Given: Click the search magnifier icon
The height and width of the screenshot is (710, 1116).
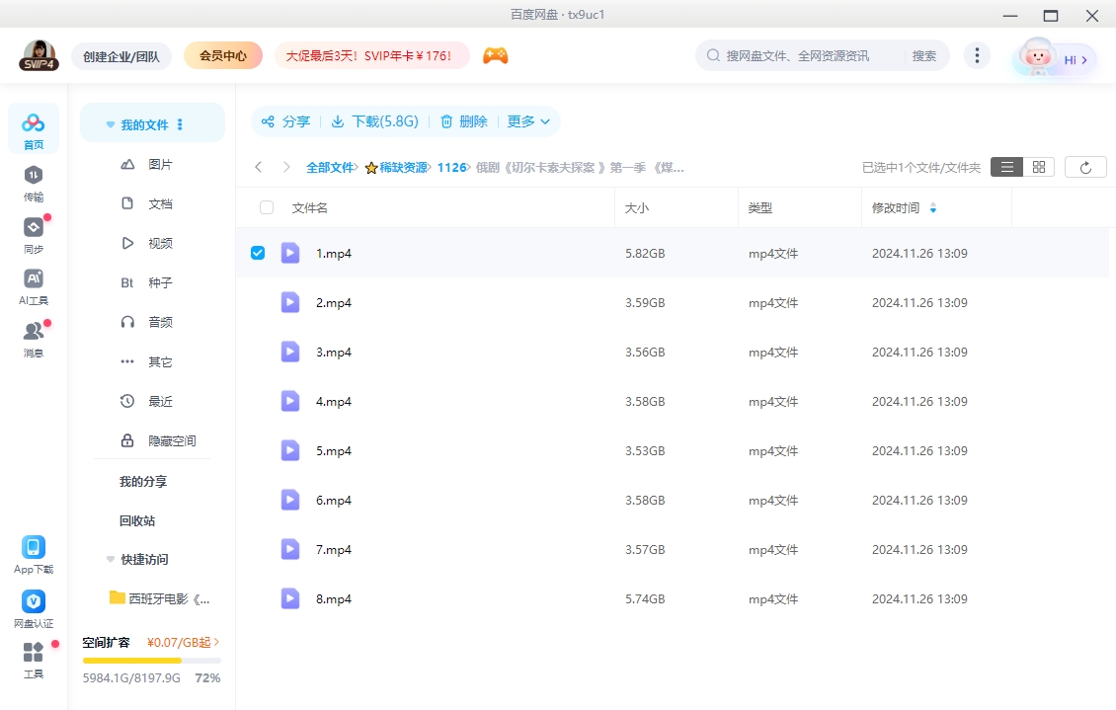Looking at the screenshot, I should pyautogui.click(x=712, y=55).
